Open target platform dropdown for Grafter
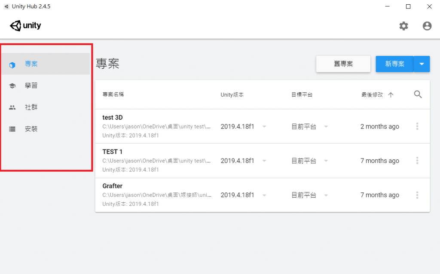 [x=326, y=195]
